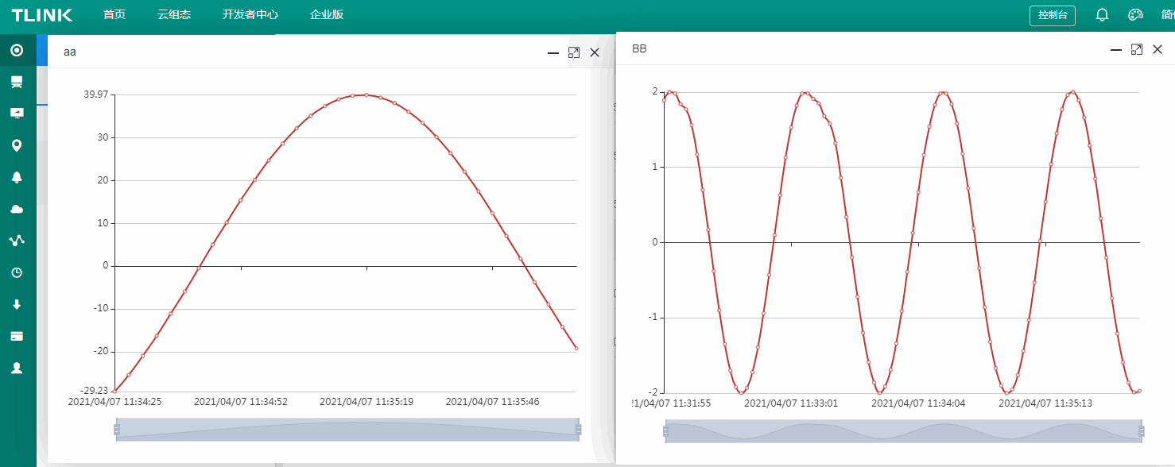The height and width of the screenshot is (467, 1175).
Task: Open the clock icon in sidebar
Action: pos(17,272)
